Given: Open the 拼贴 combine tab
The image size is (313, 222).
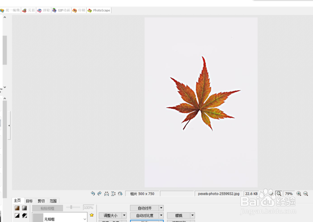Looking at the screenshot, I should point(44,10).
